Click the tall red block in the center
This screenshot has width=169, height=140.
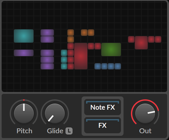[x=81, y=56]
